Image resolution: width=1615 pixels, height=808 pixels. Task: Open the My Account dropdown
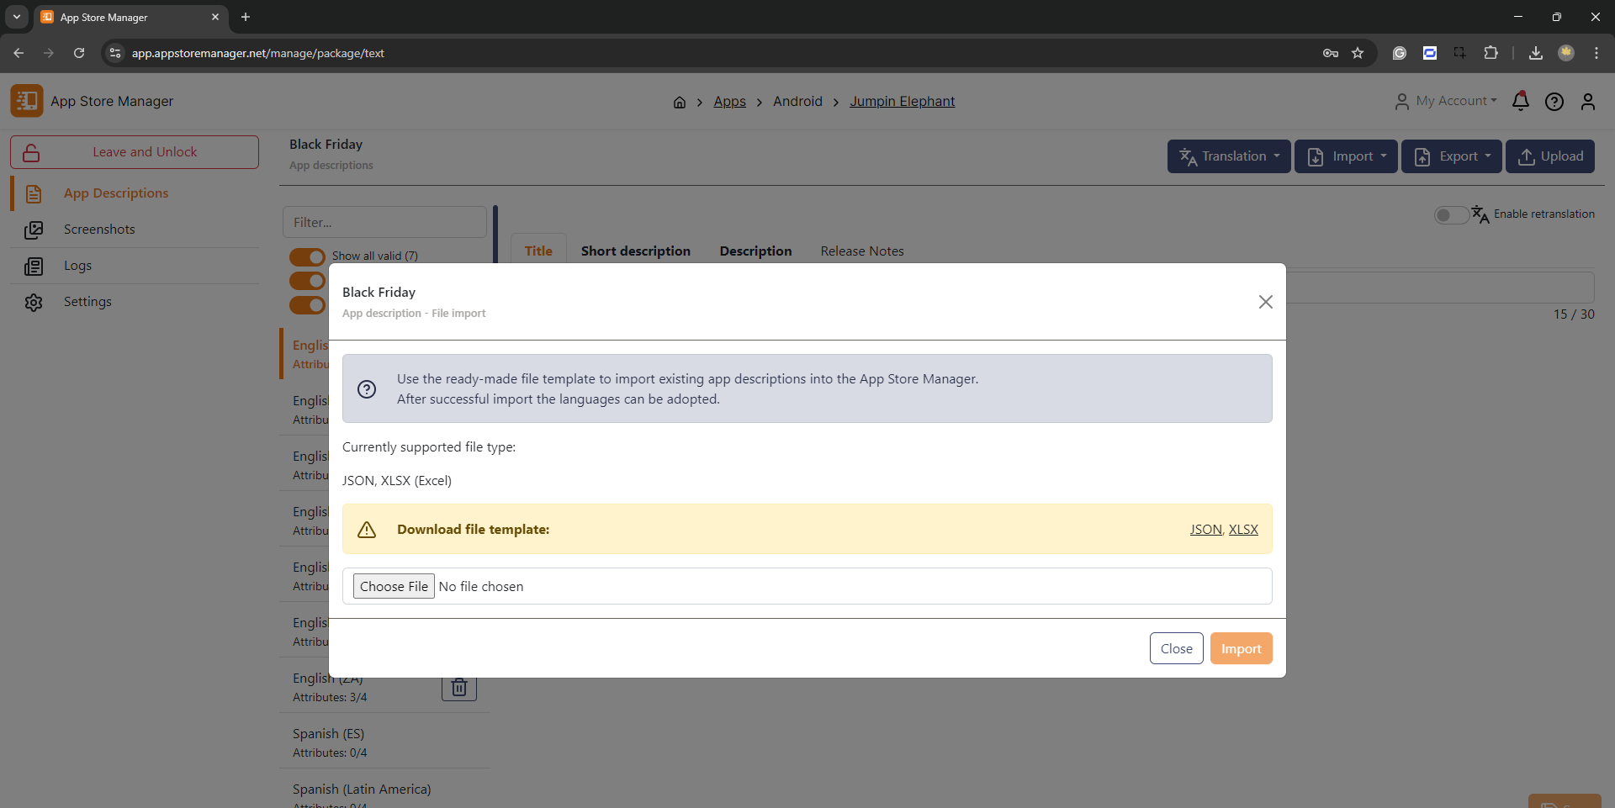(1447, 101)
